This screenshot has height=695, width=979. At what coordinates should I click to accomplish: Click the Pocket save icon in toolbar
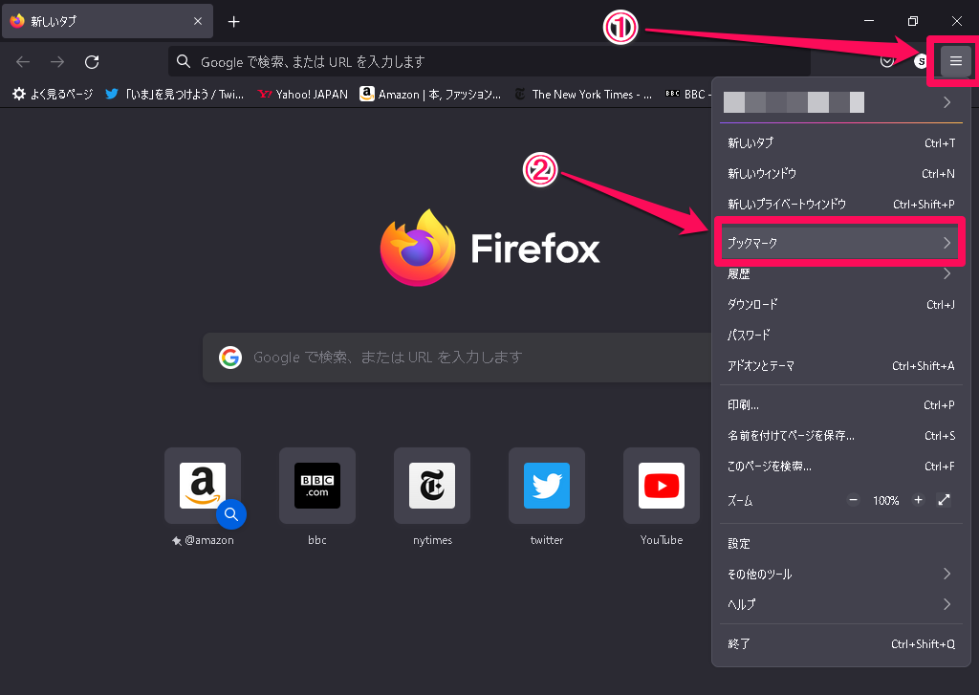pyautogui.click(x=887, y=61)
